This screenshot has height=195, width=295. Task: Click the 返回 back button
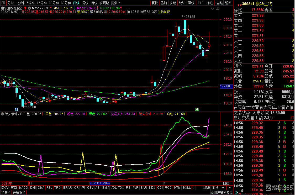228,3
